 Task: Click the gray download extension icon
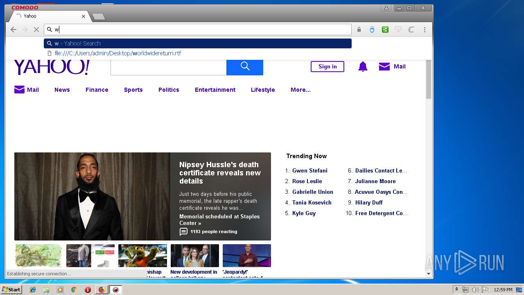pos(398,29)
